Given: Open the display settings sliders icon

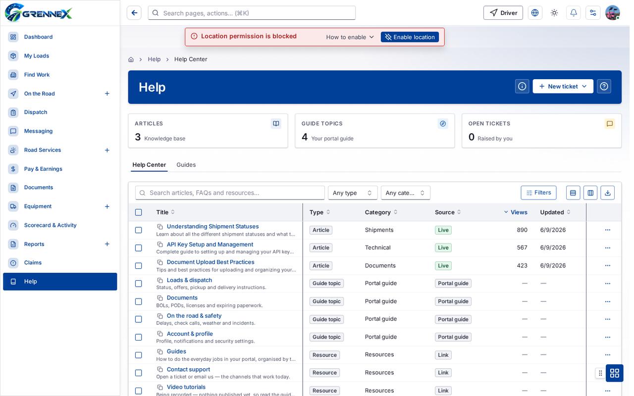Looking at the screenshot, I should (593, 13).
